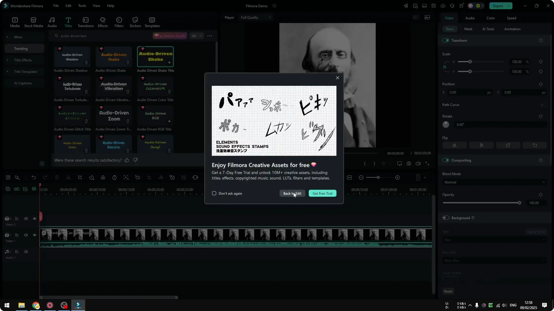
Task: Open the Stickers panel
Action: point(135,22)
